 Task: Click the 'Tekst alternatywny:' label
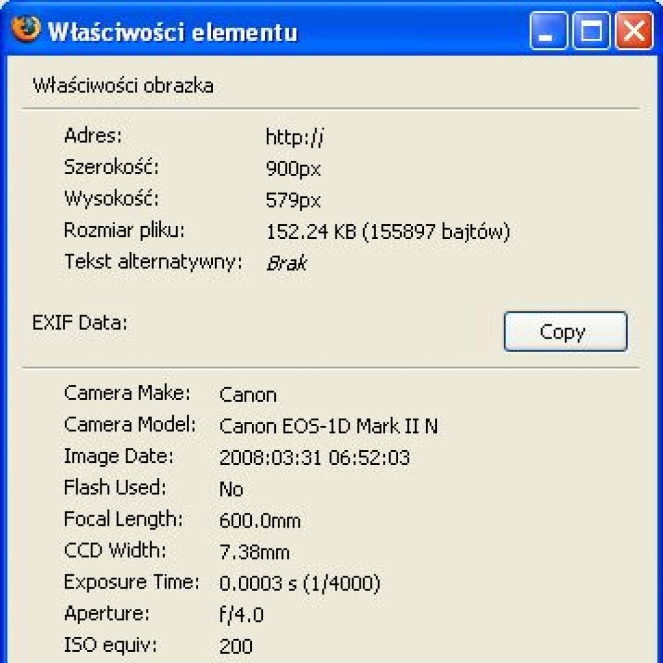pos(153,262)
